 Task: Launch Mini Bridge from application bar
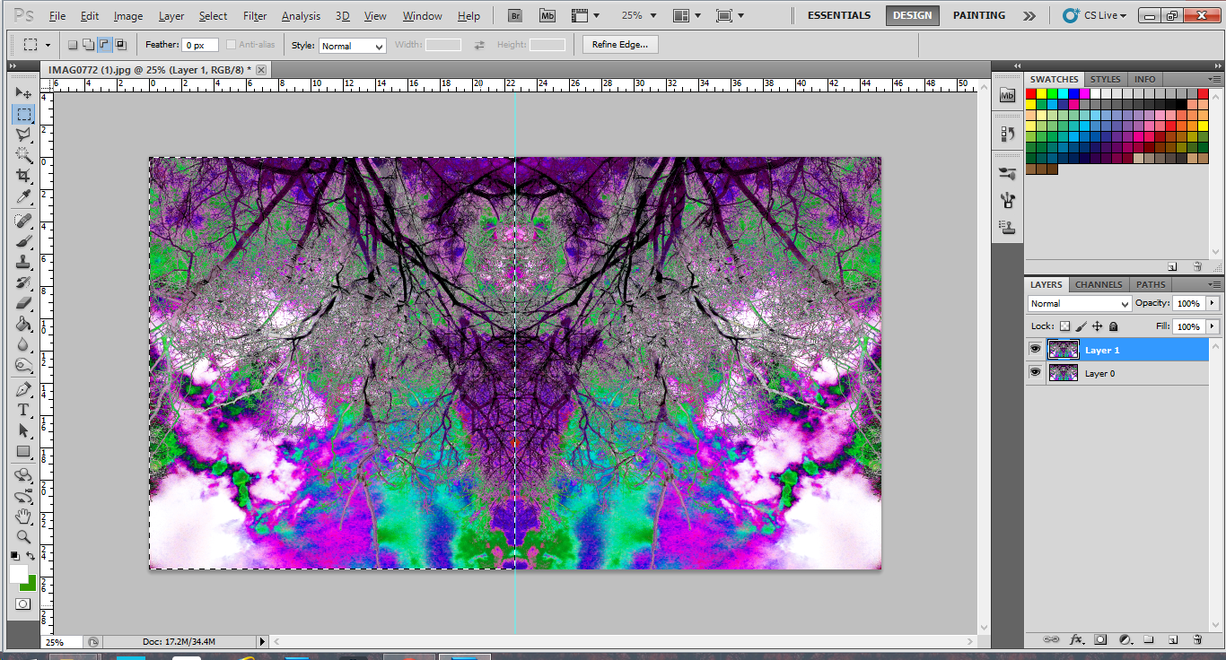tap(547, 15)
